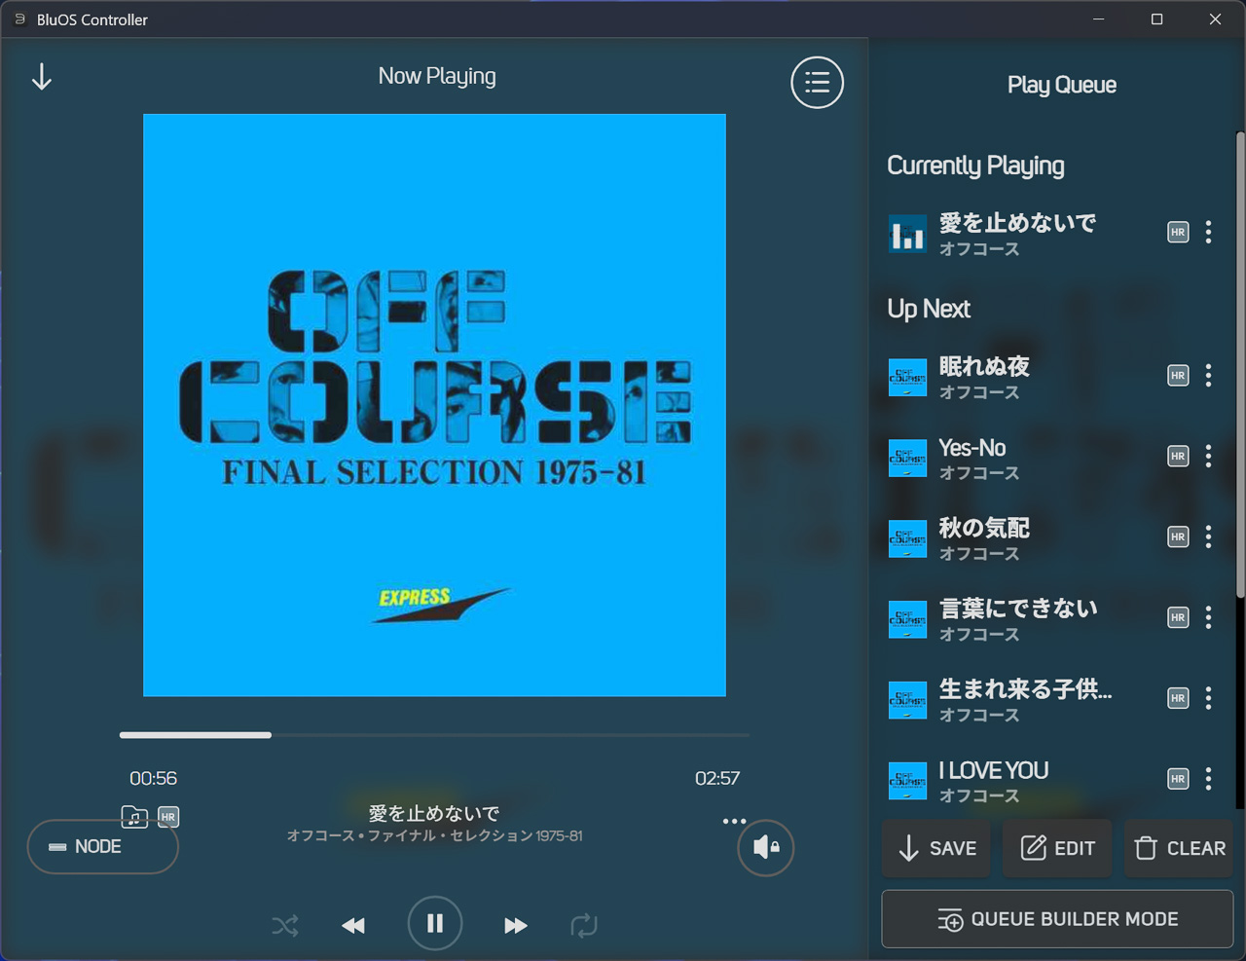Toggle repeat mode
The image size is (1246, 961).
[584, 925]
